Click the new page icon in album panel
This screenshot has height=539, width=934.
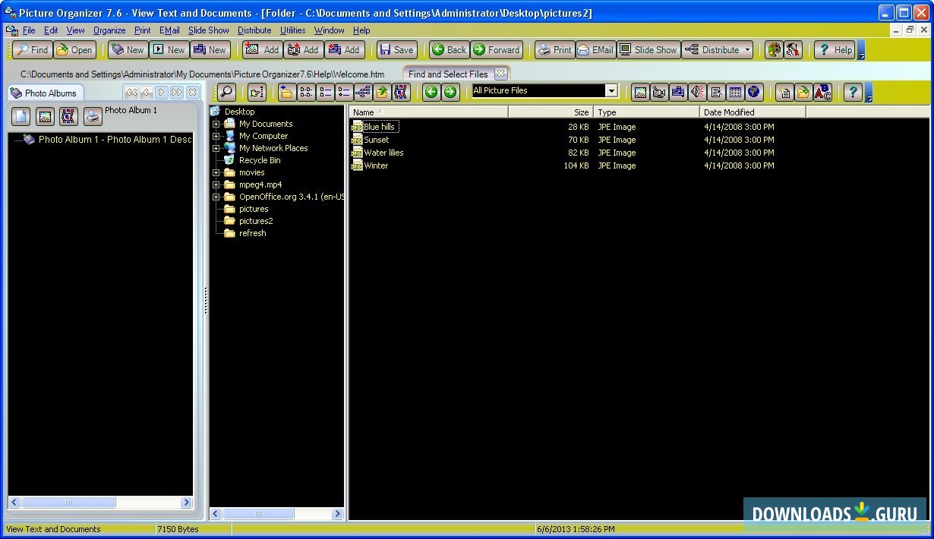21,116
